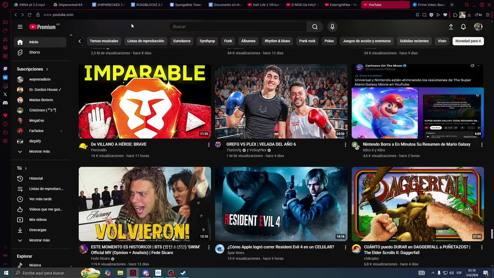Select the Eurodance chip
The height and width of the screenshot is (278, 494).
click(x=182, y=41)
